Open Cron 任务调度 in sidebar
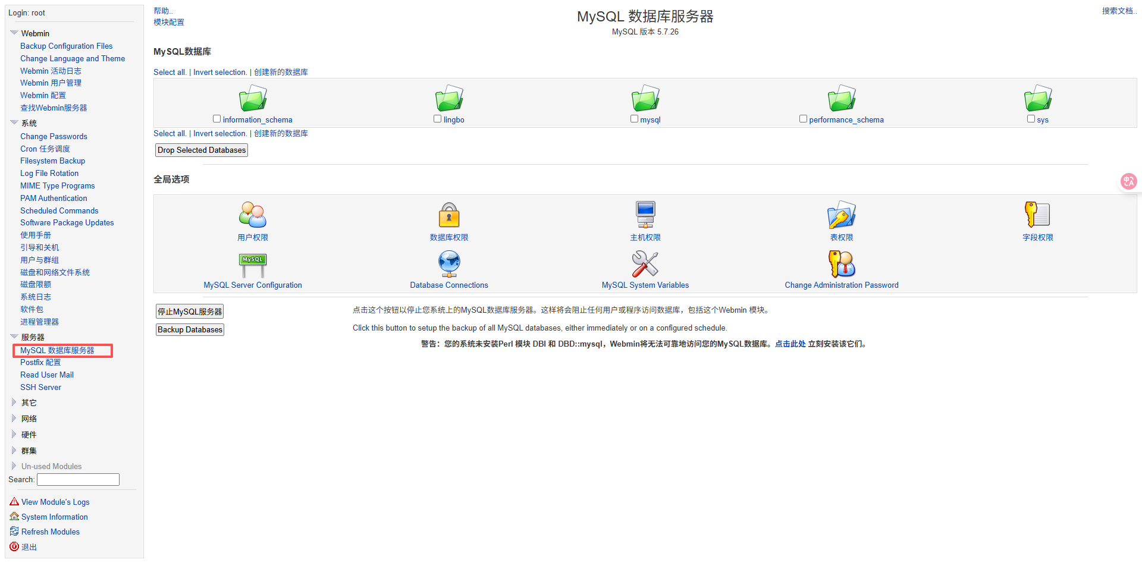This screenshot has width=1142, height=569. click(45, 149)
